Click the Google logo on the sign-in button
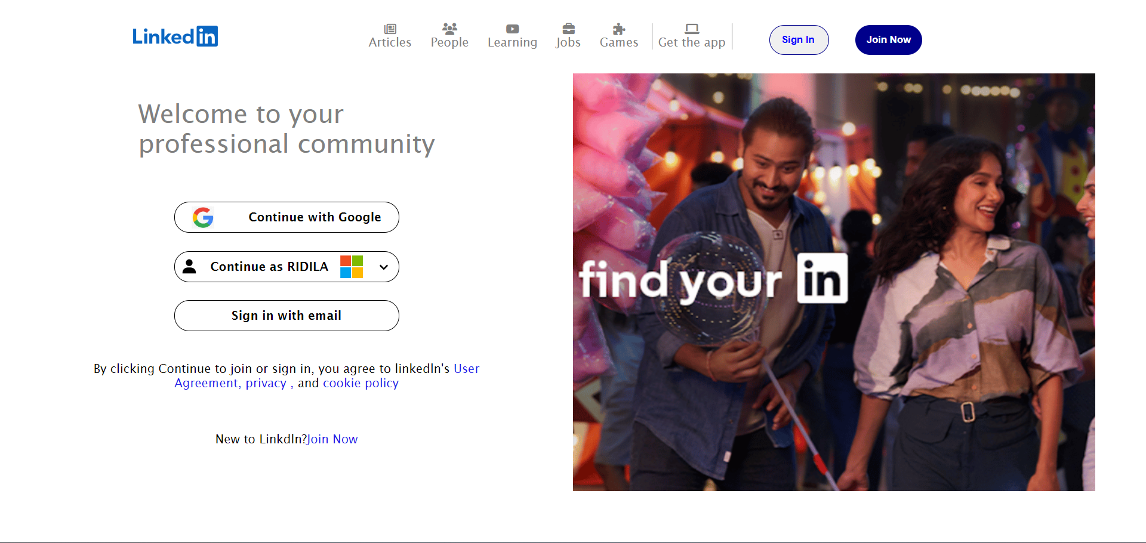 (x=203, y=217)
